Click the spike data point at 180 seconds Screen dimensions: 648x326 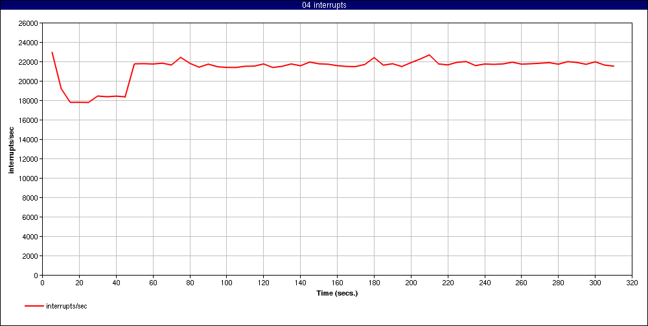374,58
